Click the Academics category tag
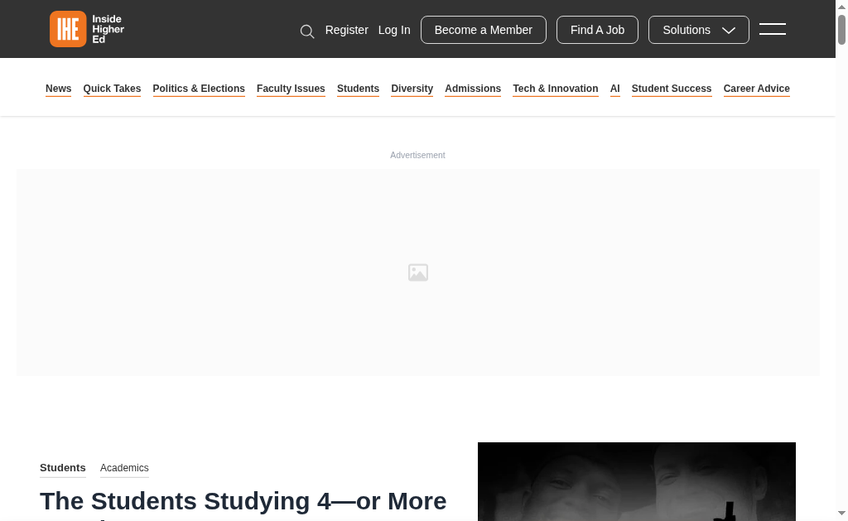 (124, 468)
